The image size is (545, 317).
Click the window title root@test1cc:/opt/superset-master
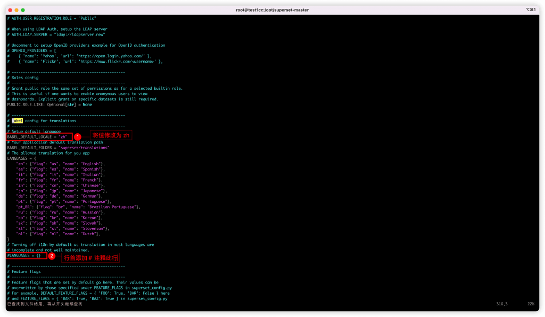coord(272,10)
